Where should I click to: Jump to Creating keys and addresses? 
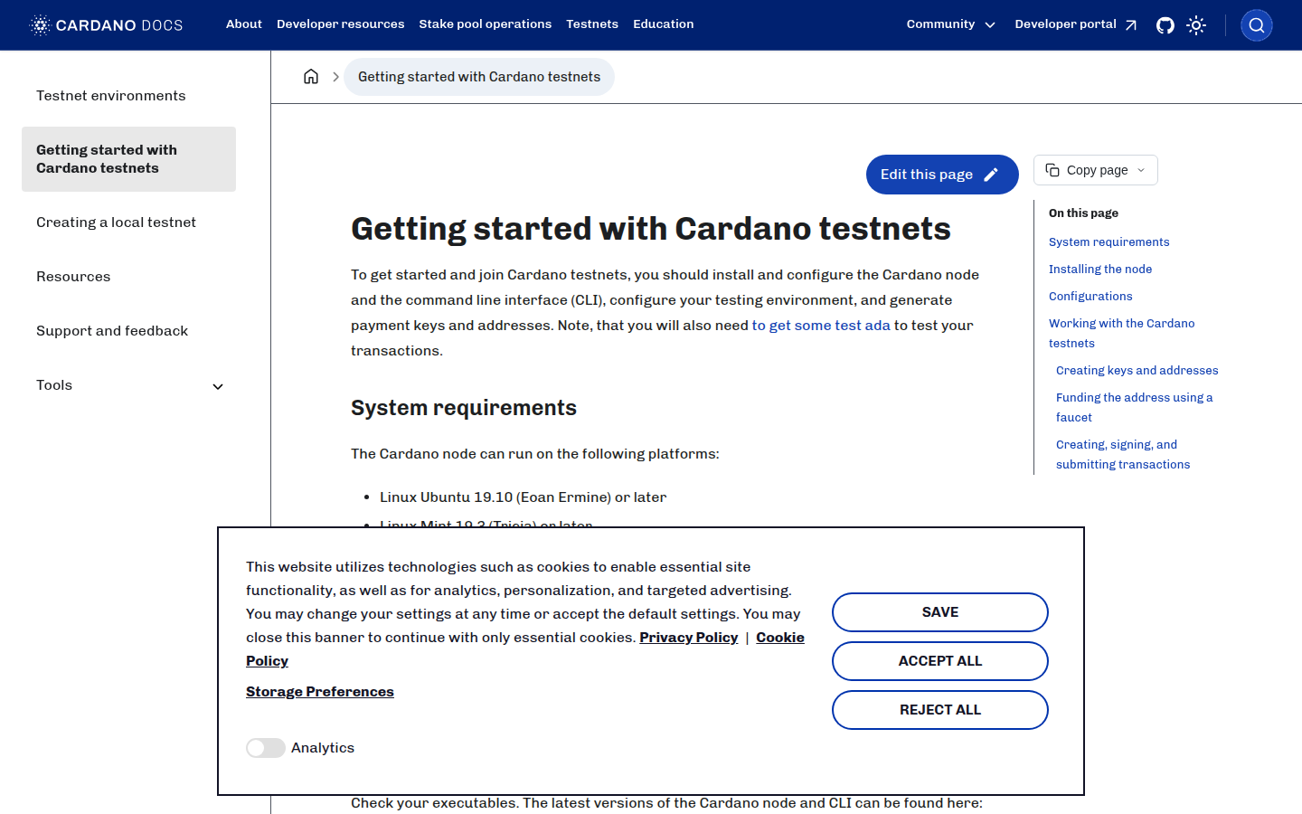pyautogui.click(x=1137, y=371)
